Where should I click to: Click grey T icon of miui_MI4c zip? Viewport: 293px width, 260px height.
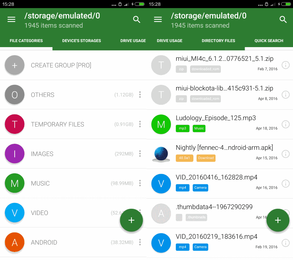[161, 65]
